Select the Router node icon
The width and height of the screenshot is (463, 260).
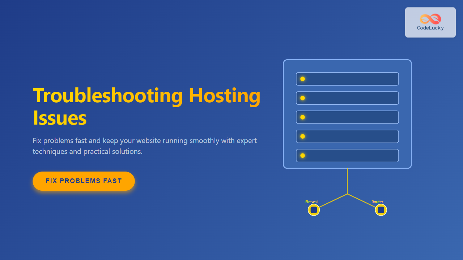(x=381, y=210)
